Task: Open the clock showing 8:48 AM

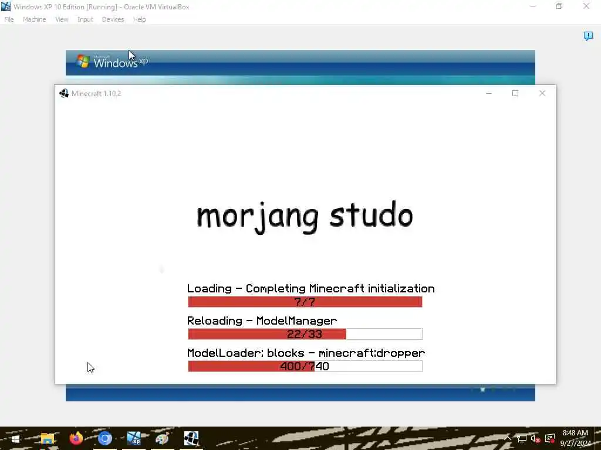Action: click(x=575, y=438)
